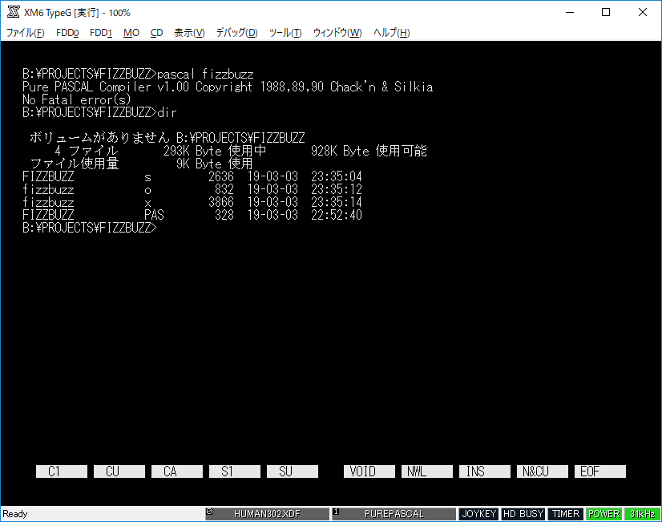
Task: Click the CA function key label
Action: point(177,471)
